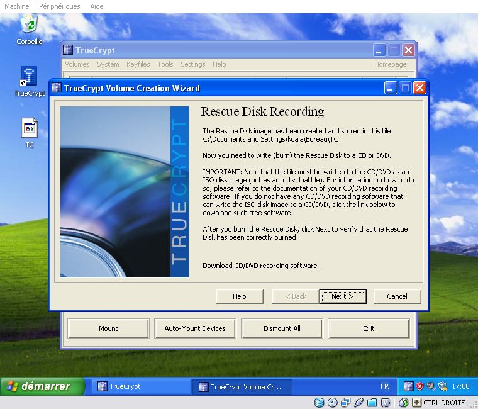Cancel the Volume Creation Wizard
Screen dimensions: 478x409
coord(397,296)
